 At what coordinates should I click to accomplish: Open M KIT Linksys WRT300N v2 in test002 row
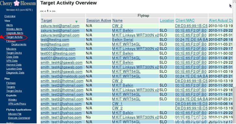click(136, 49)
